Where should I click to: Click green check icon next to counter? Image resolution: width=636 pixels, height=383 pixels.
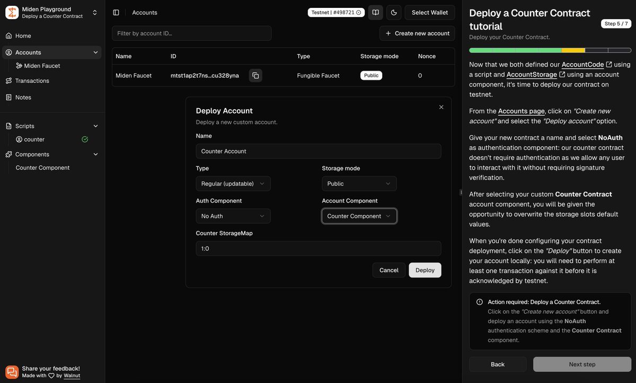85,139
